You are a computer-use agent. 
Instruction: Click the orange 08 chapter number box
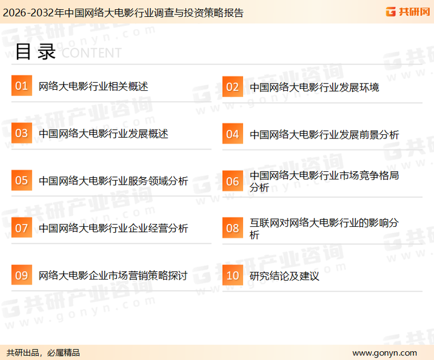click(233, 228)
